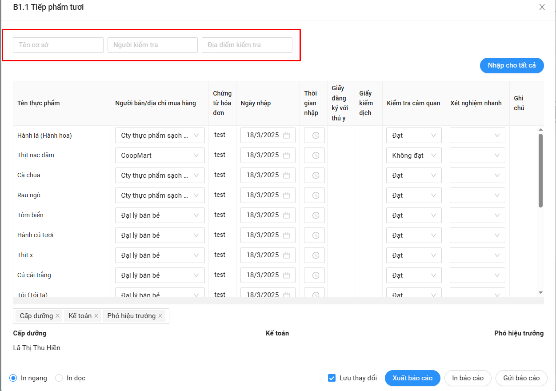This screenshot has width=556, height=391.
Task: Remove the Cấp dưỡng tag
Action: tap(57, 316)
